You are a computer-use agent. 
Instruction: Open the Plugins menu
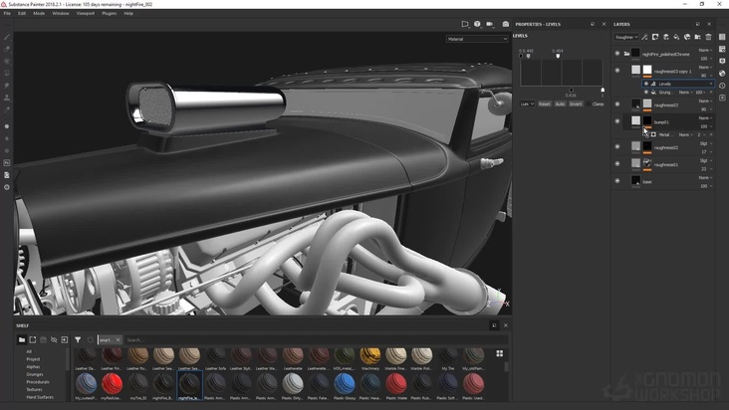pos(110,13)
